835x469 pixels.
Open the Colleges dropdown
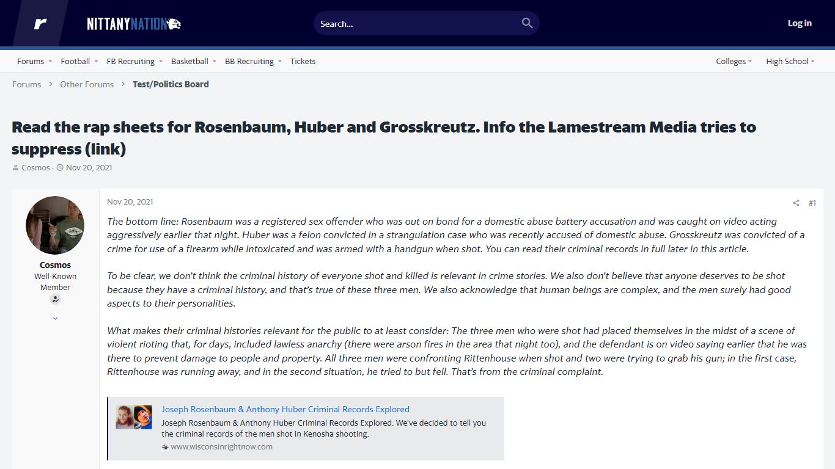[x=734, y=61]
